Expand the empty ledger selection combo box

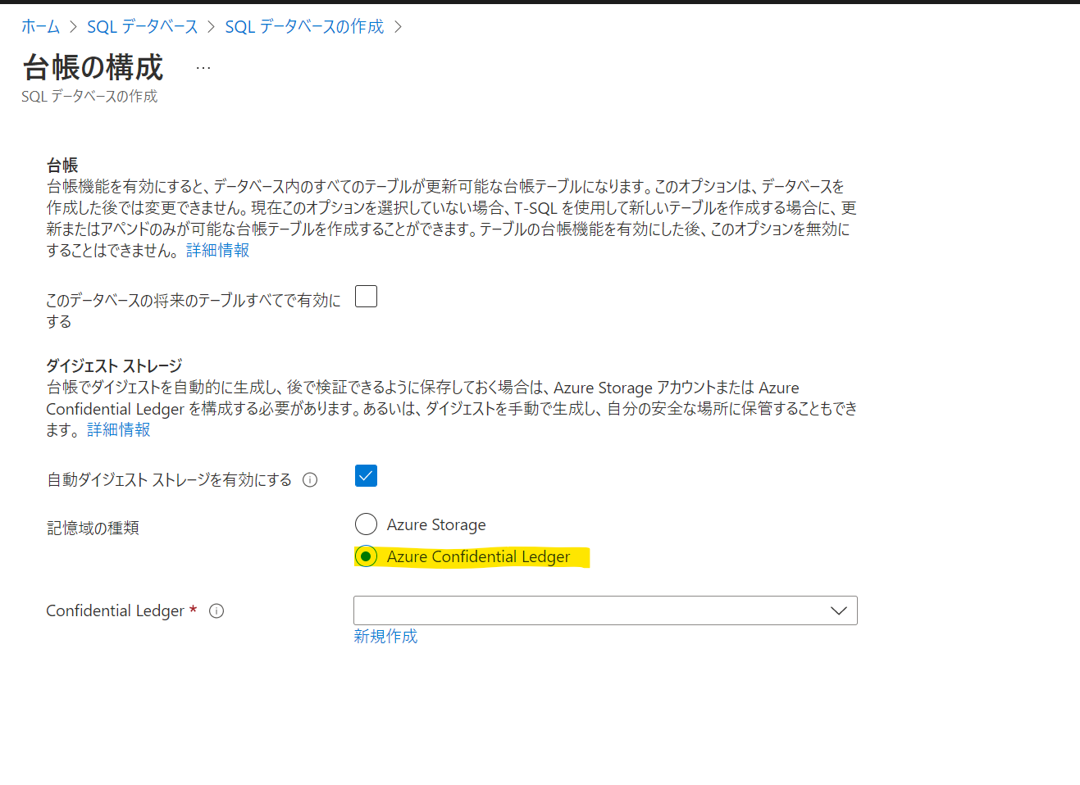tap(605, 610)
